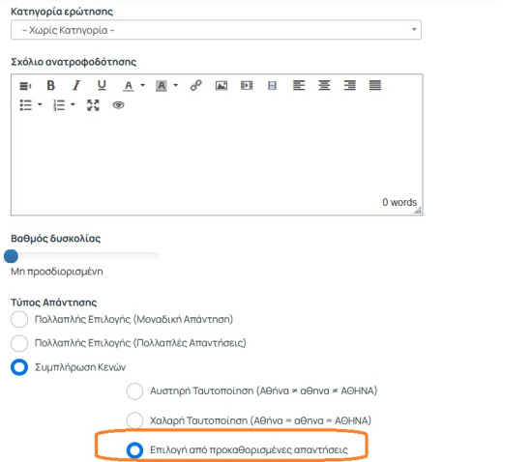532x462 pixels.
Task: Expand the bulleted list options arrow
Action: click(40, 104)
